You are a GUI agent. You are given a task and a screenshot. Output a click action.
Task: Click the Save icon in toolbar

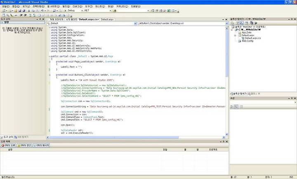[x=20, y=11]
